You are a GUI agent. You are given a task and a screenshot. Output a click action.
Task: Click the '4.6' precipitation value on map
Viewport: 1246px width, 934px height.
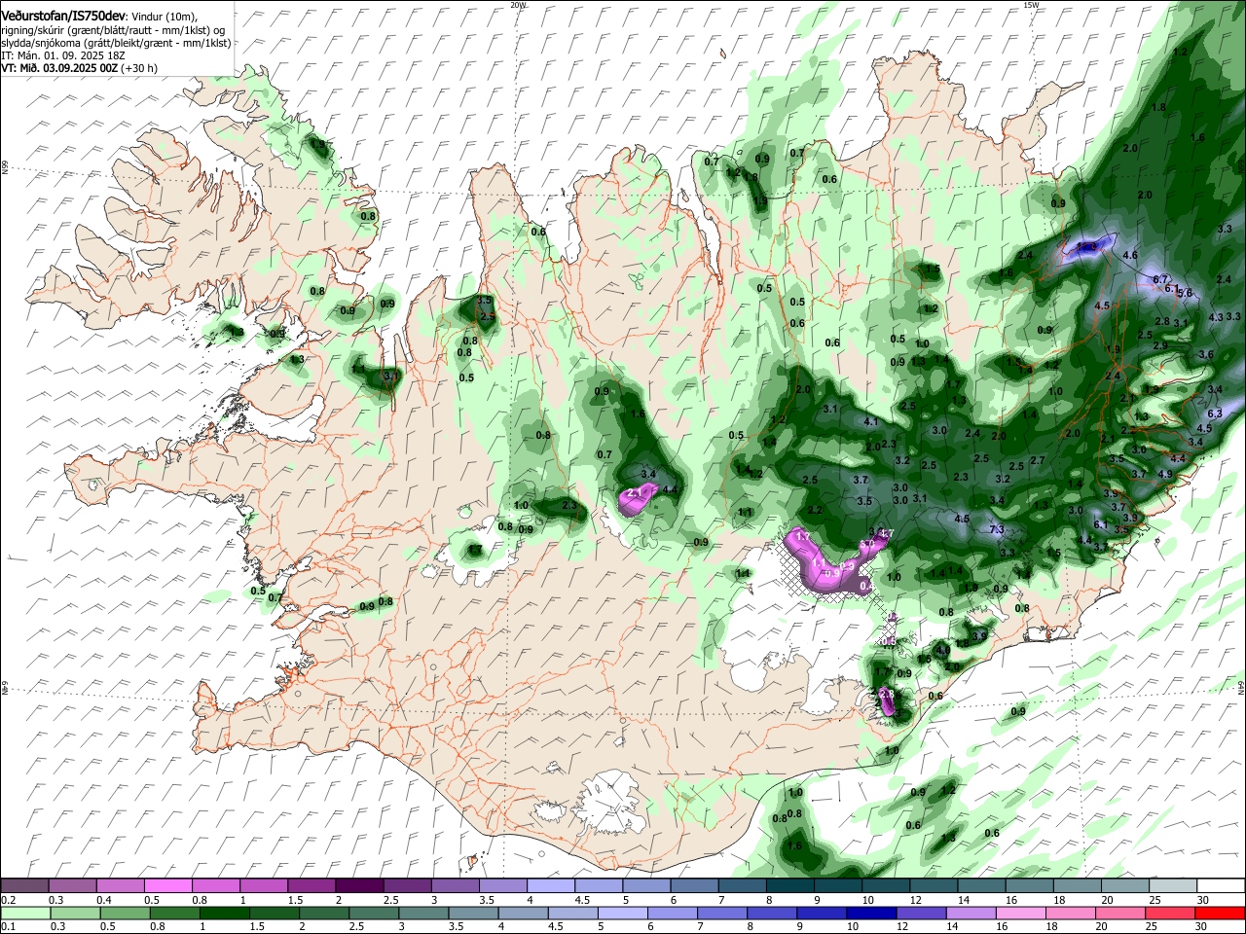tap(1130, 255)
